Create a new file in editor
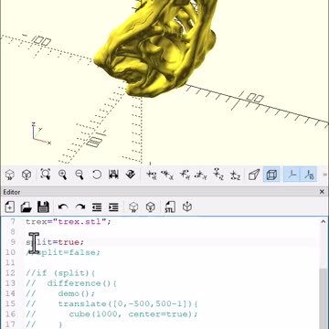The height and width of the screenshot is (329, 329). (10, 207)
